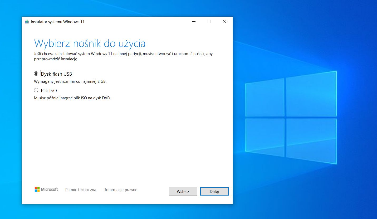
Task: Click the "Dysk flash USB" label text
Action: (x=56, y=74)
